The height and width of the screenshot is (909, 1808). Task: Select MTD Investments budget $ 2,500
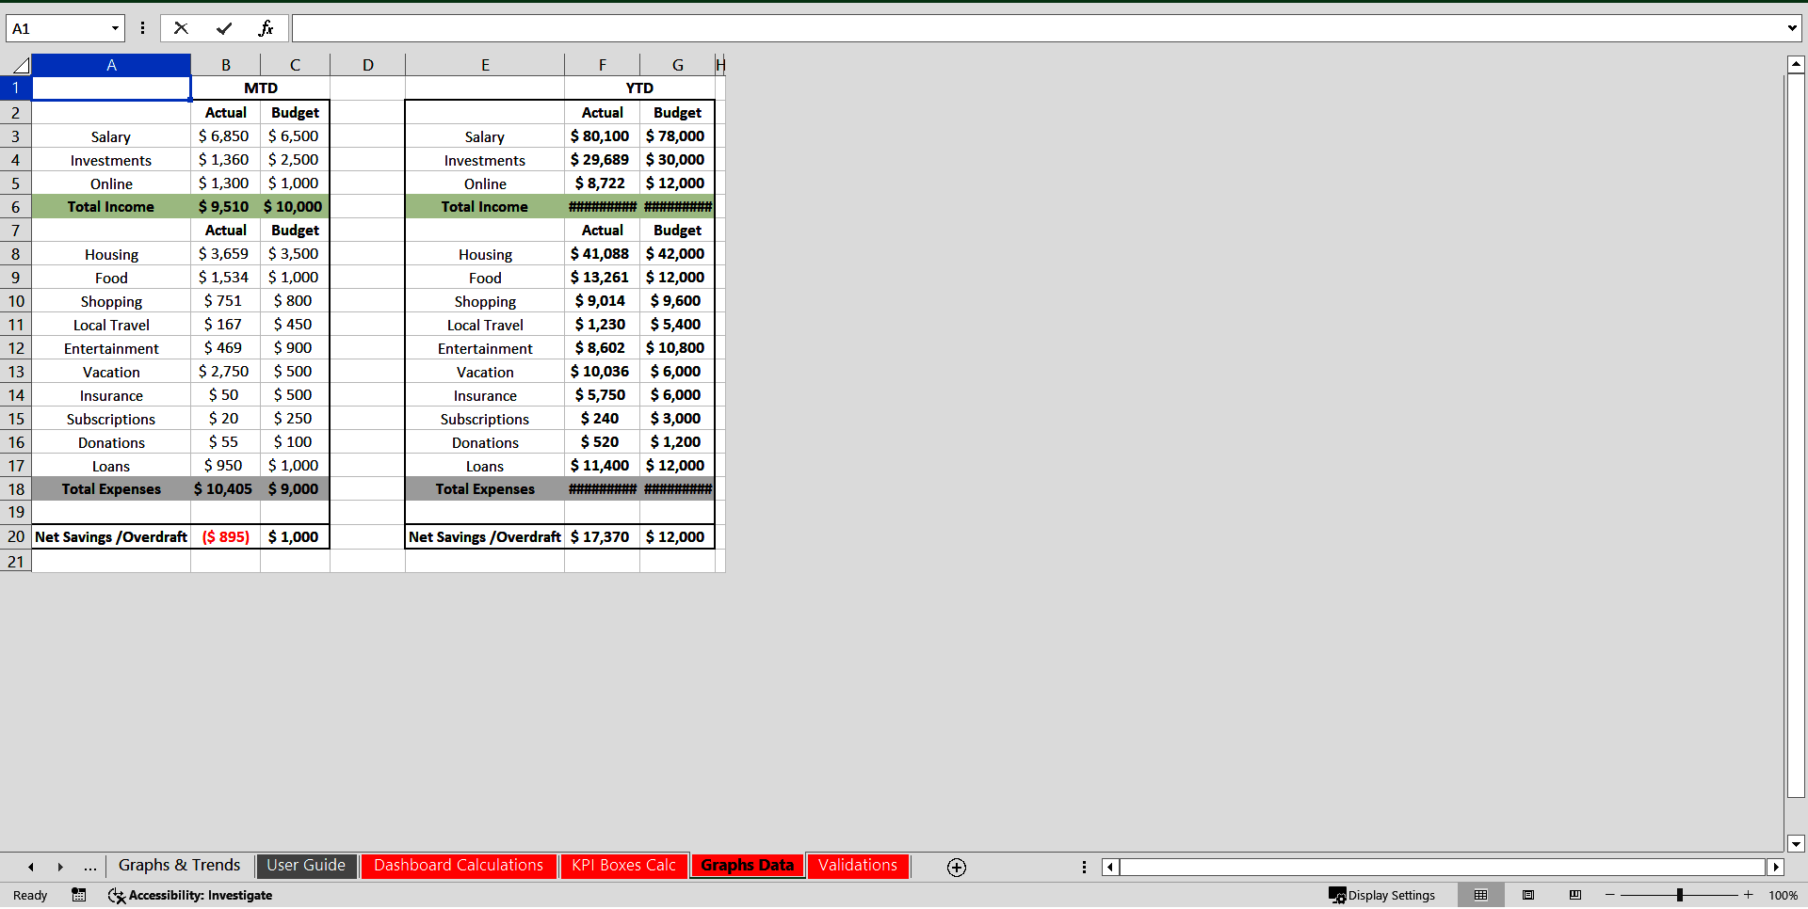pyautogui.click(x=295, y=159)
